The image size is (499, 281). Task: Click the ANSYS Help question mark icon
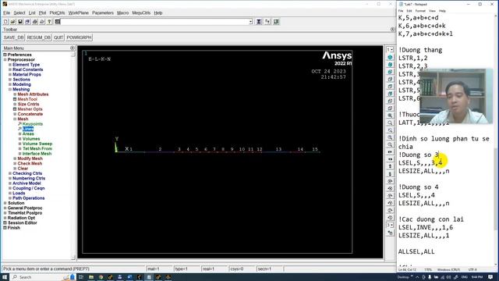coord(50,22)
